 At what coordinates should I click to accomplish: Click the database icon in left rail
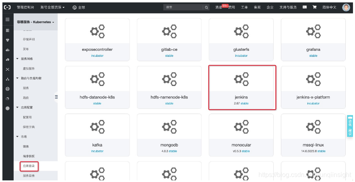(8, 40)
